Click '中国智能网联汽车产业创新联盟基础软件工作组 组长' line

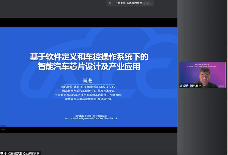click(88, 95)
